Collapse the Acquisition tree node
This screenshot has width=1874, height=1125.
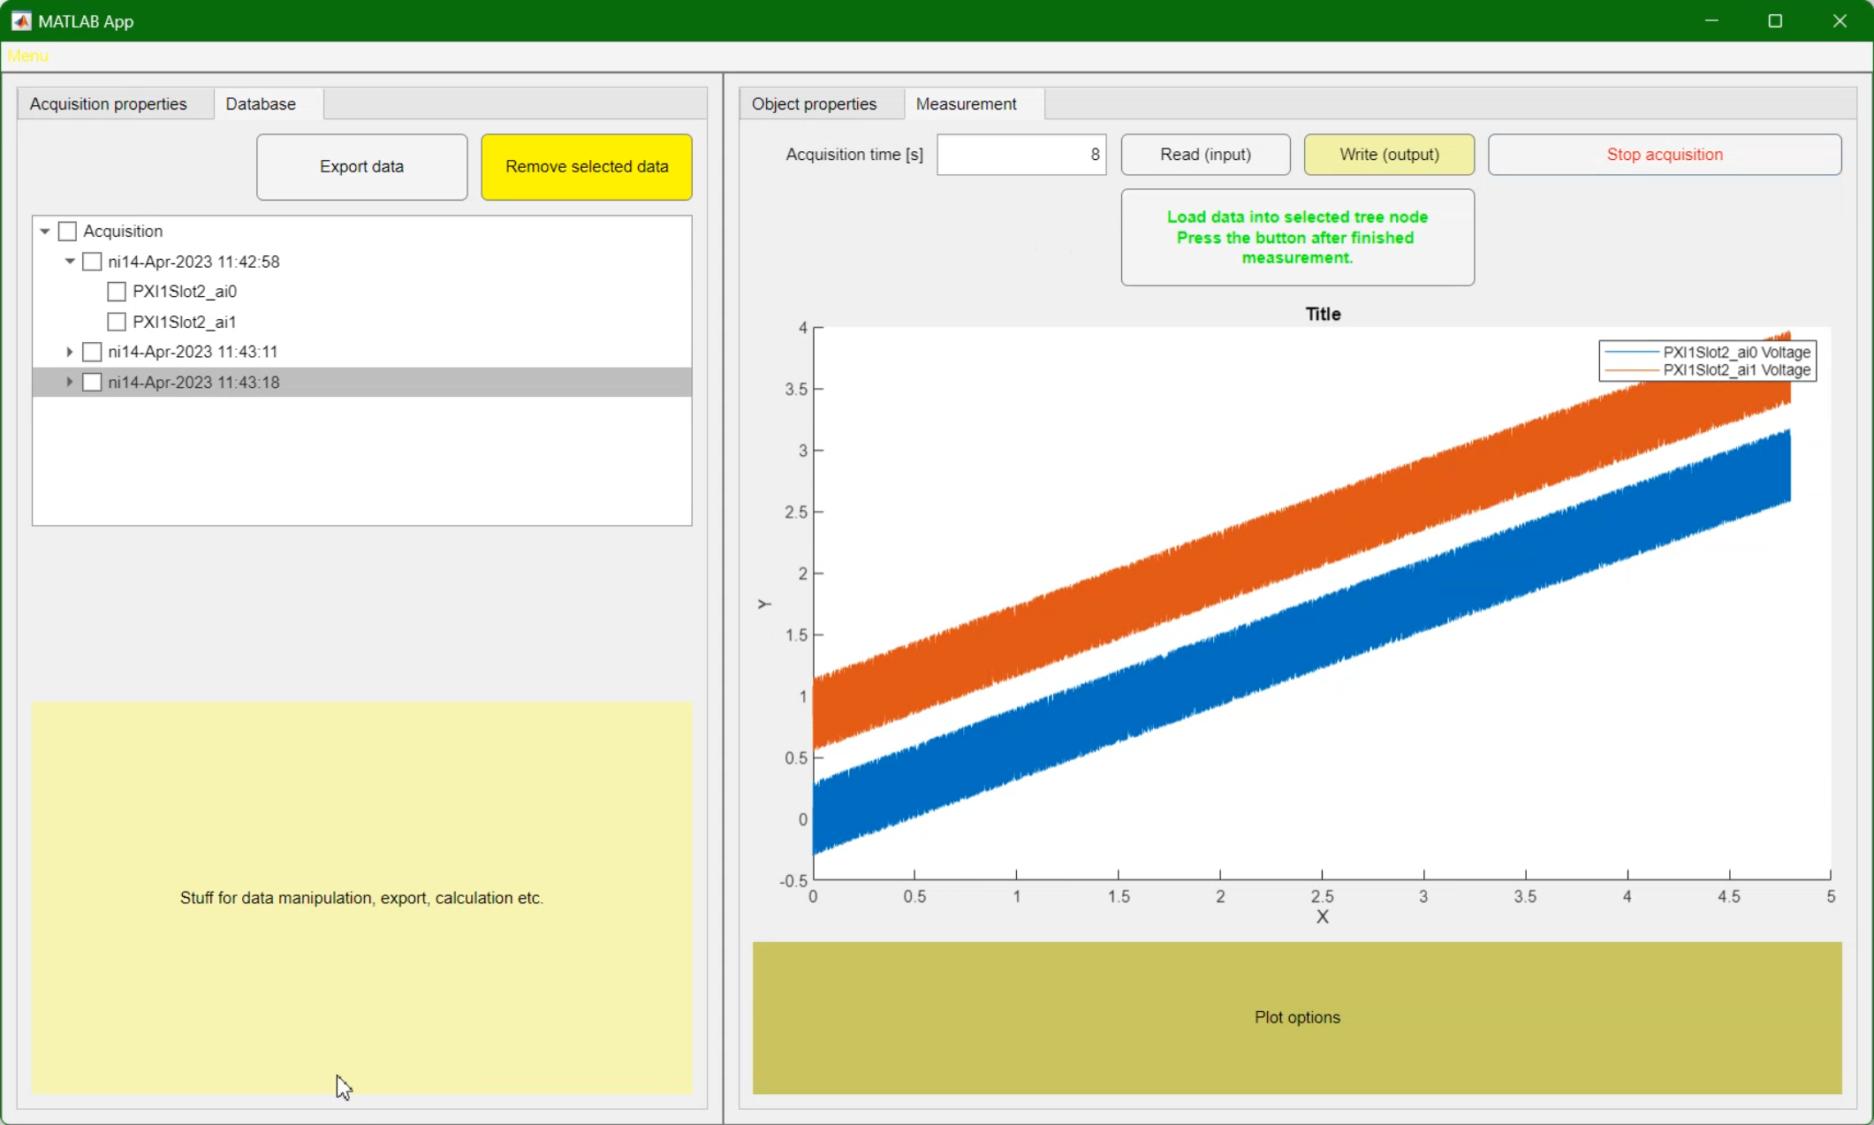[x=44, y=231]
